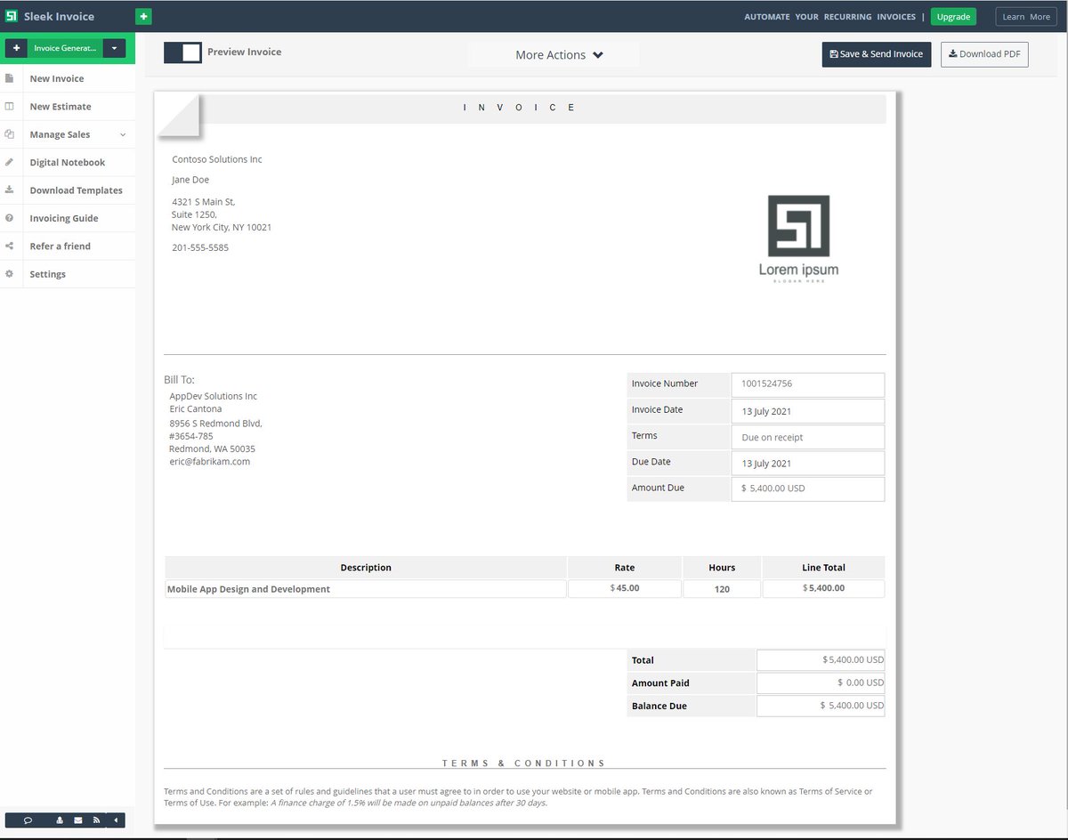Open the Invoicing Guide help icon
Viewport: 1068px width, 840px height.
tap(11, 218)
